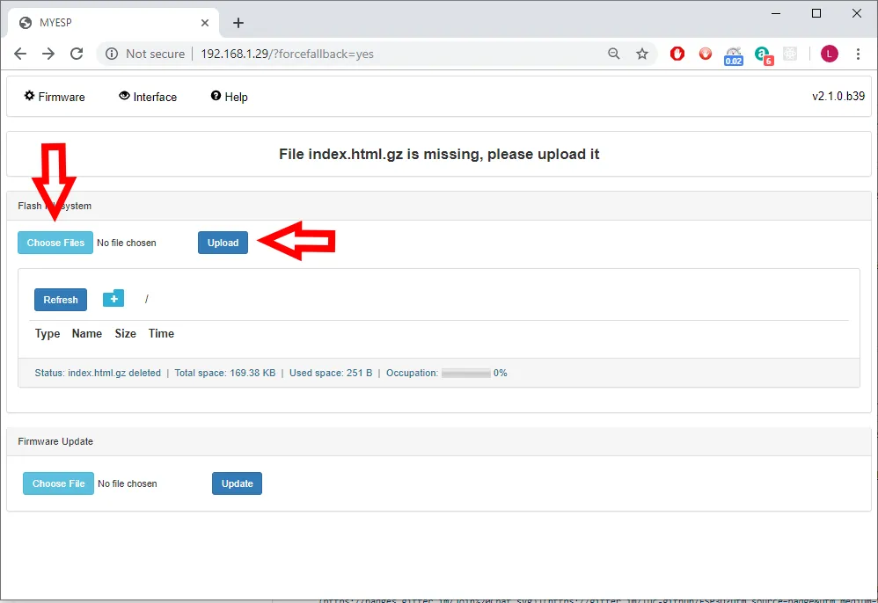878x603 pixels.
Task: Bookmark this page with star icon
Action: [x=642, y=54]
